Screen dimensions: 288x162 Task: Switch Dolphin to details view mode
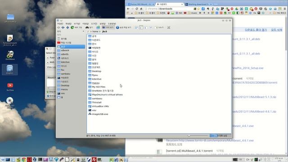pos(146,27)
